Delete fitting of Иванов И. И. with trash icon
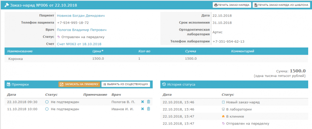This screenshot has height=129, width=312. 148,109
